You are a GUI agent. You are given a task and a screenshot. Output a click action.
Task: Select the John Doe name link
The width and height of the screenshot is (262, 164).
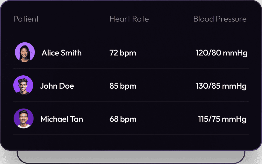tap(57, 86)
